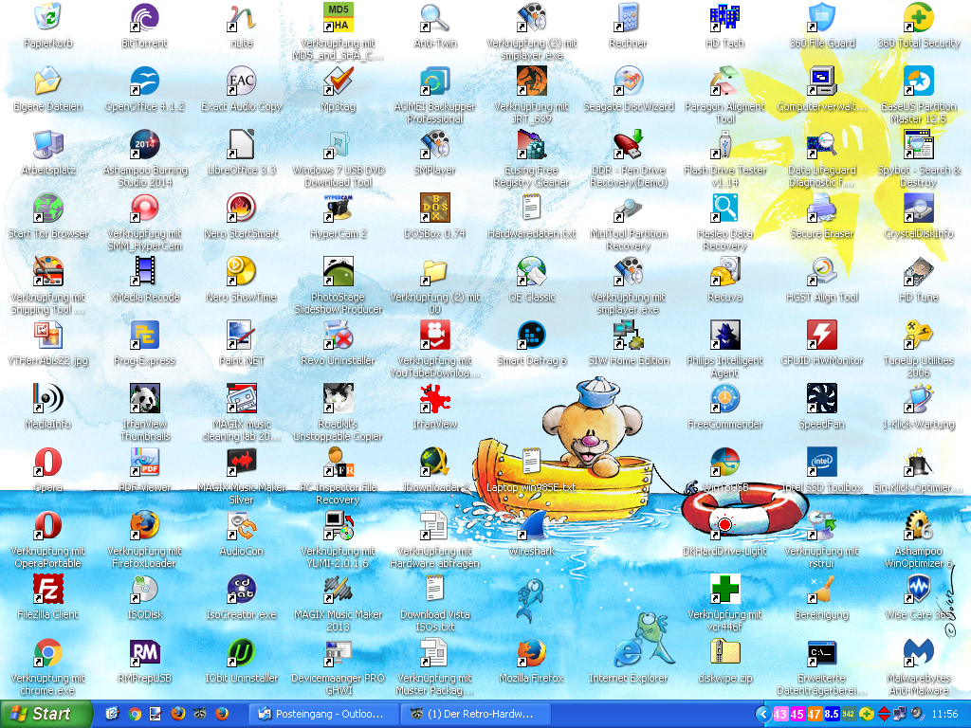Open Intel SSD Toolbox icon
Image resolution: width=971 pixels, height=728 pixels.
point(822,462)
